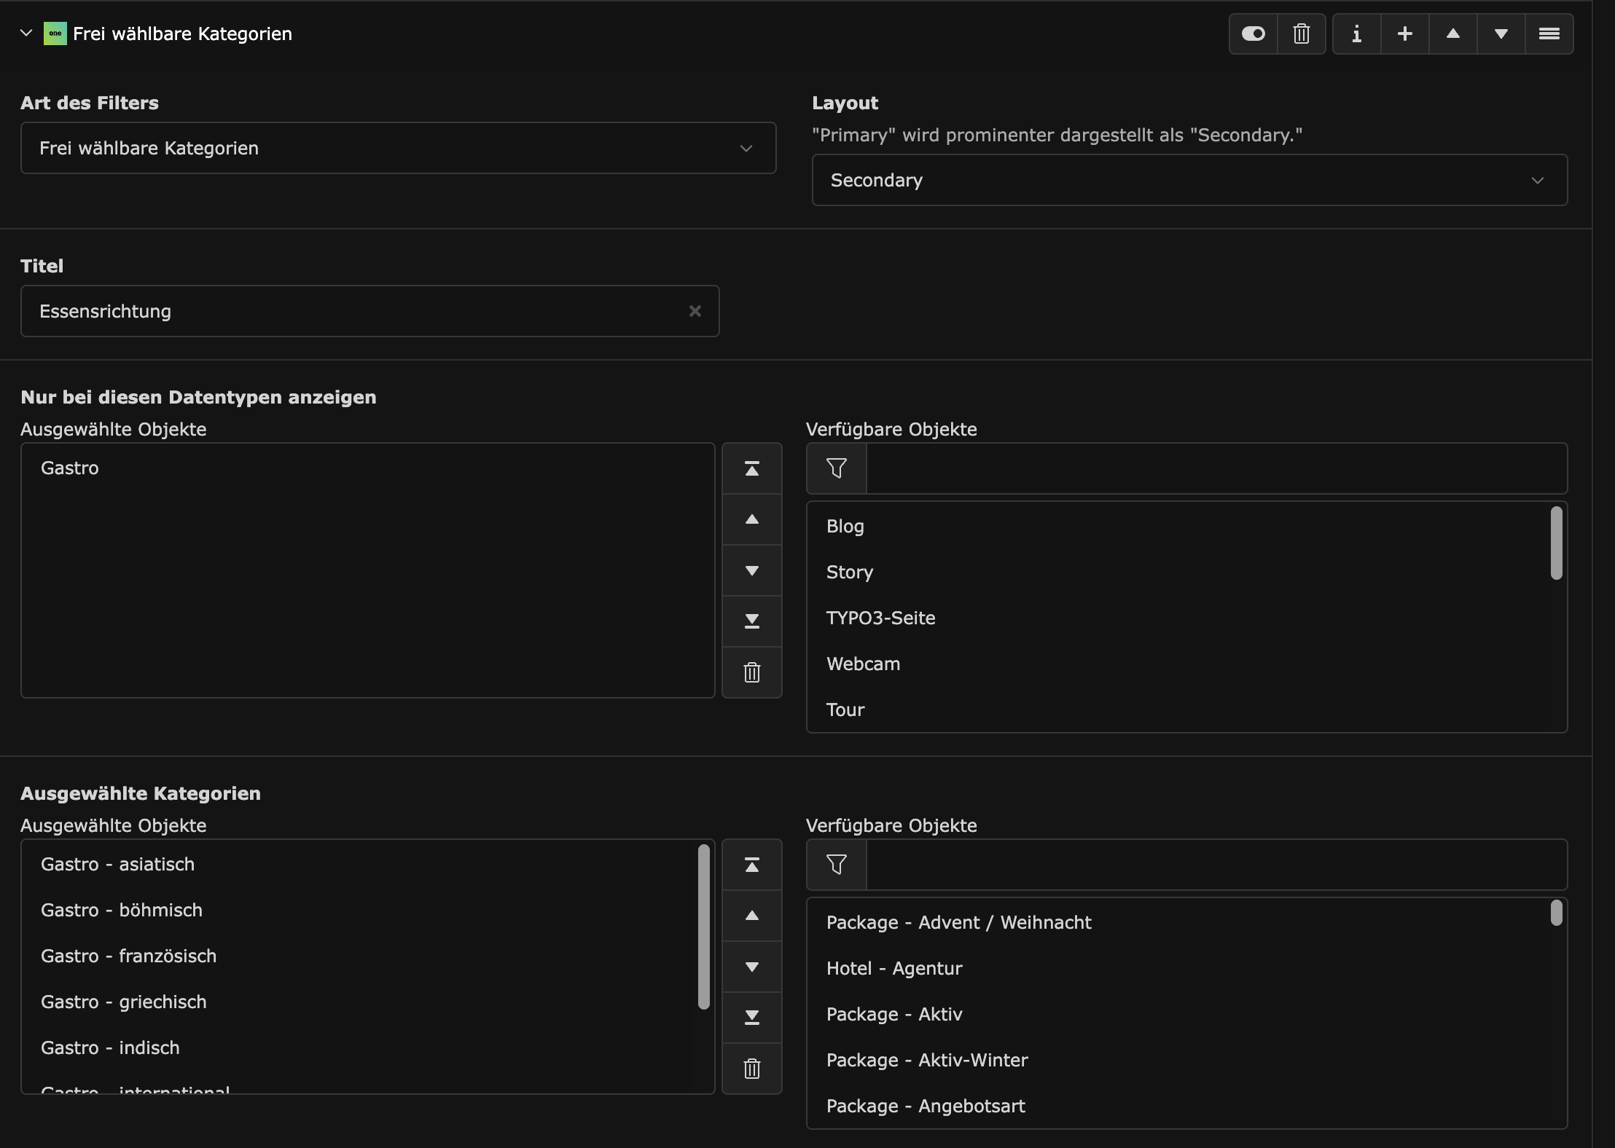
Task: Move selected Kategorien item up
Action: pyautogui.click(x=752, y=916)
